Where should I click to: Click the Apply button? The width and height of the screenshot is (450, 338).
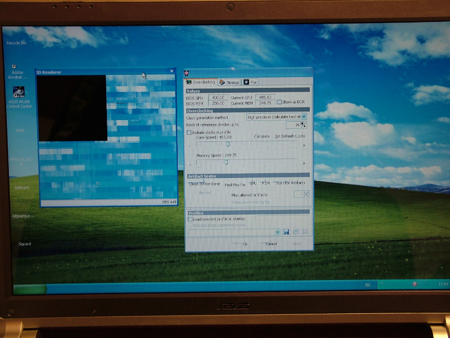298,244
